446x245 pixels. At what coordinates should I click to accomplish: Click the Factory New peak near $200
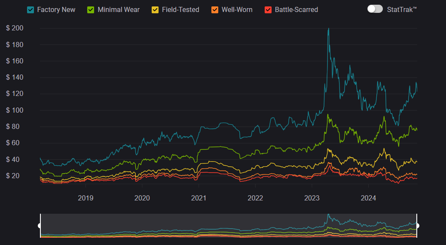coord(329,29)
